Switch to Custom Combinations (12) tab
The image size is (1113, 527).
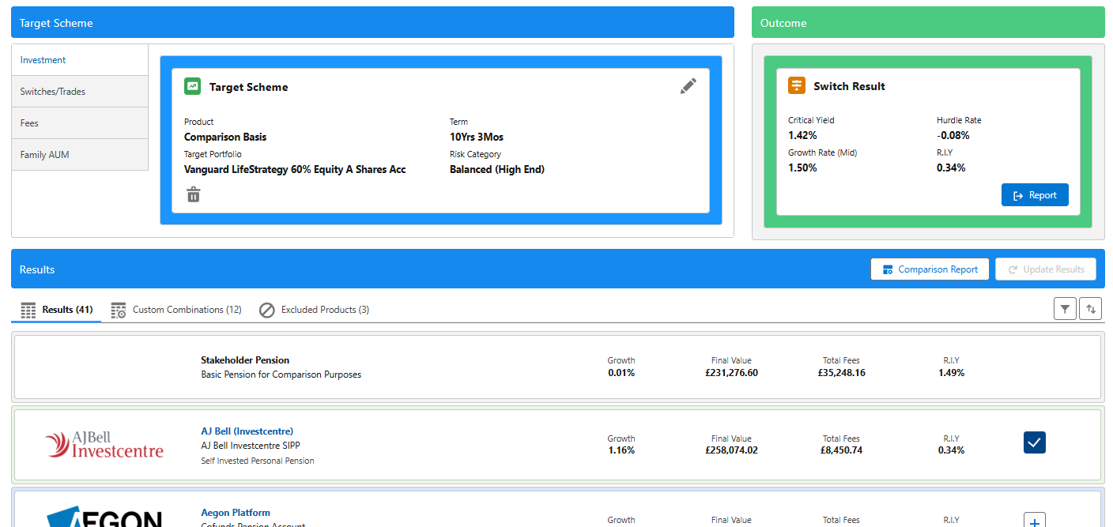point(176,310)
